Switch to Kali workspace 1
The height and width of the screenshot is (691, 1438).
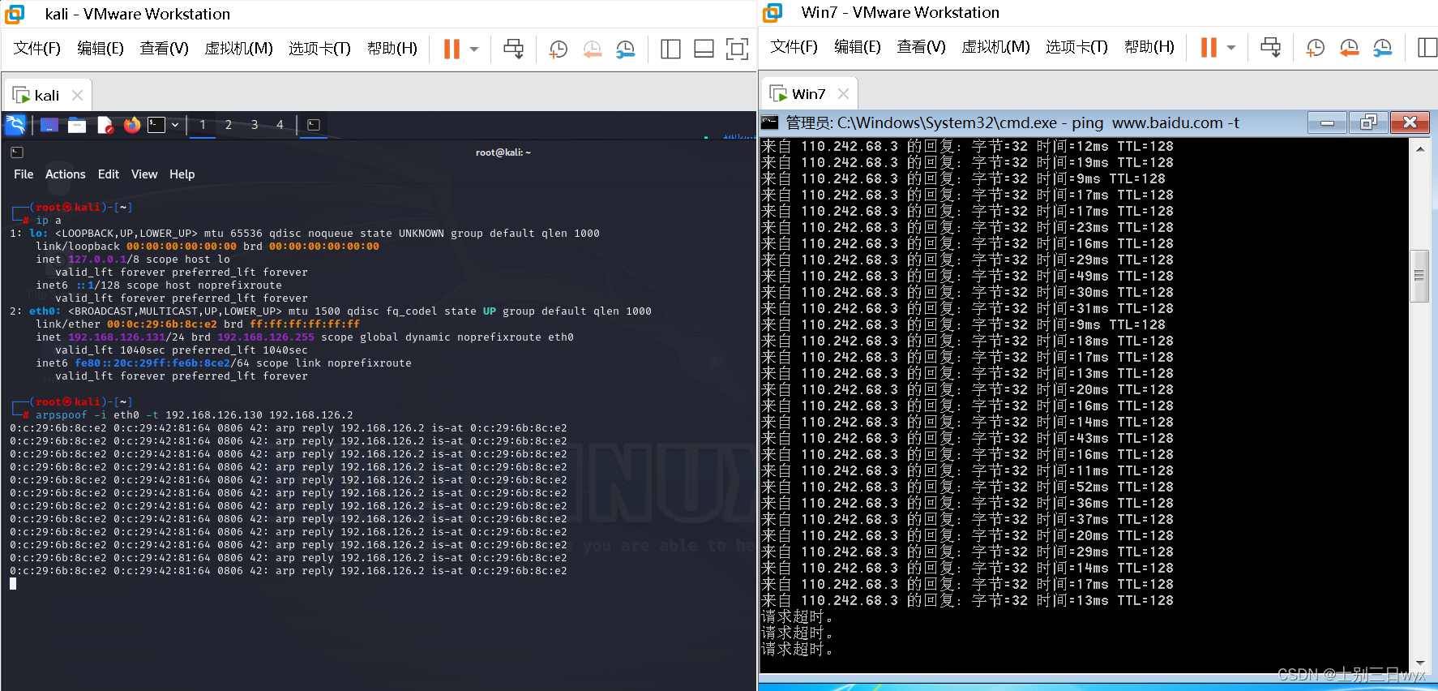pyautogui.click(x=203, y=125)
